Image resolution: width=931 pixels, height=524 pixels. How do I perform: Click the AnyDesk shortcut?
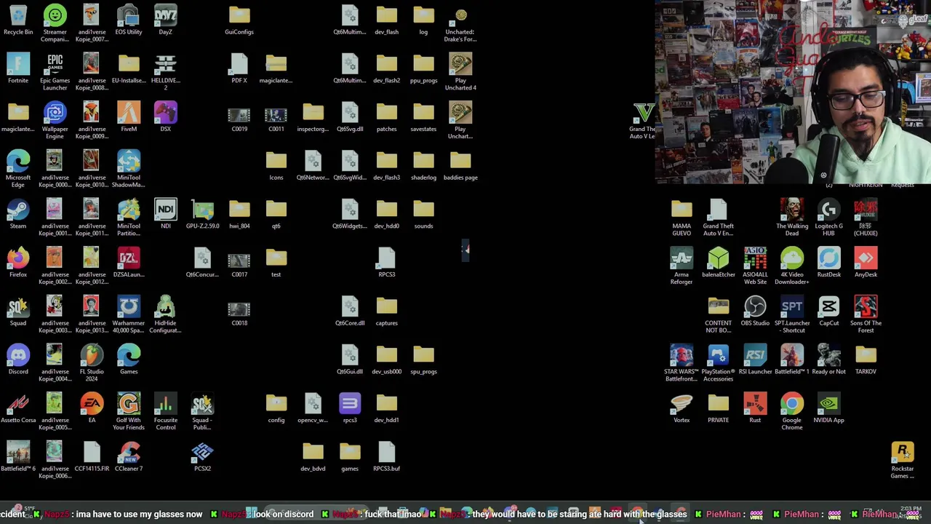[x=866, y=263]
